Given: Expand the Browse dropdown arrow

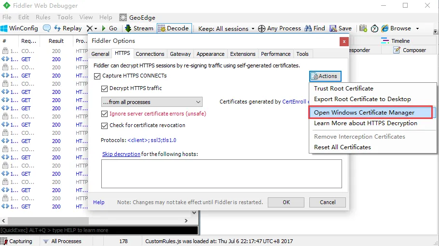Looking at the screenshot, I should tap(417, 28).
